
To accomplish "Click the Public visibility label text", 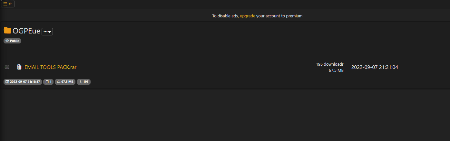I will point(15,41).
